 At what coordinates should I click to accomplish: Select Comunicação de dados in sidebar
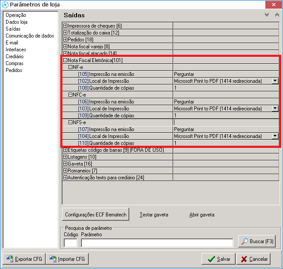point(30,36)
